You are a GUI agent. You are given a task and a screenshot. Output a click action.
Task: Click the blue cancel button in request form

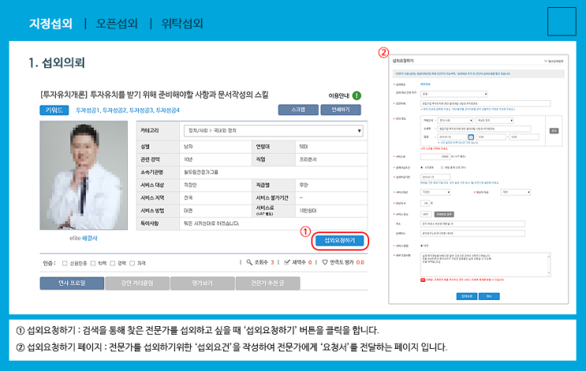(x=489, y=296)
